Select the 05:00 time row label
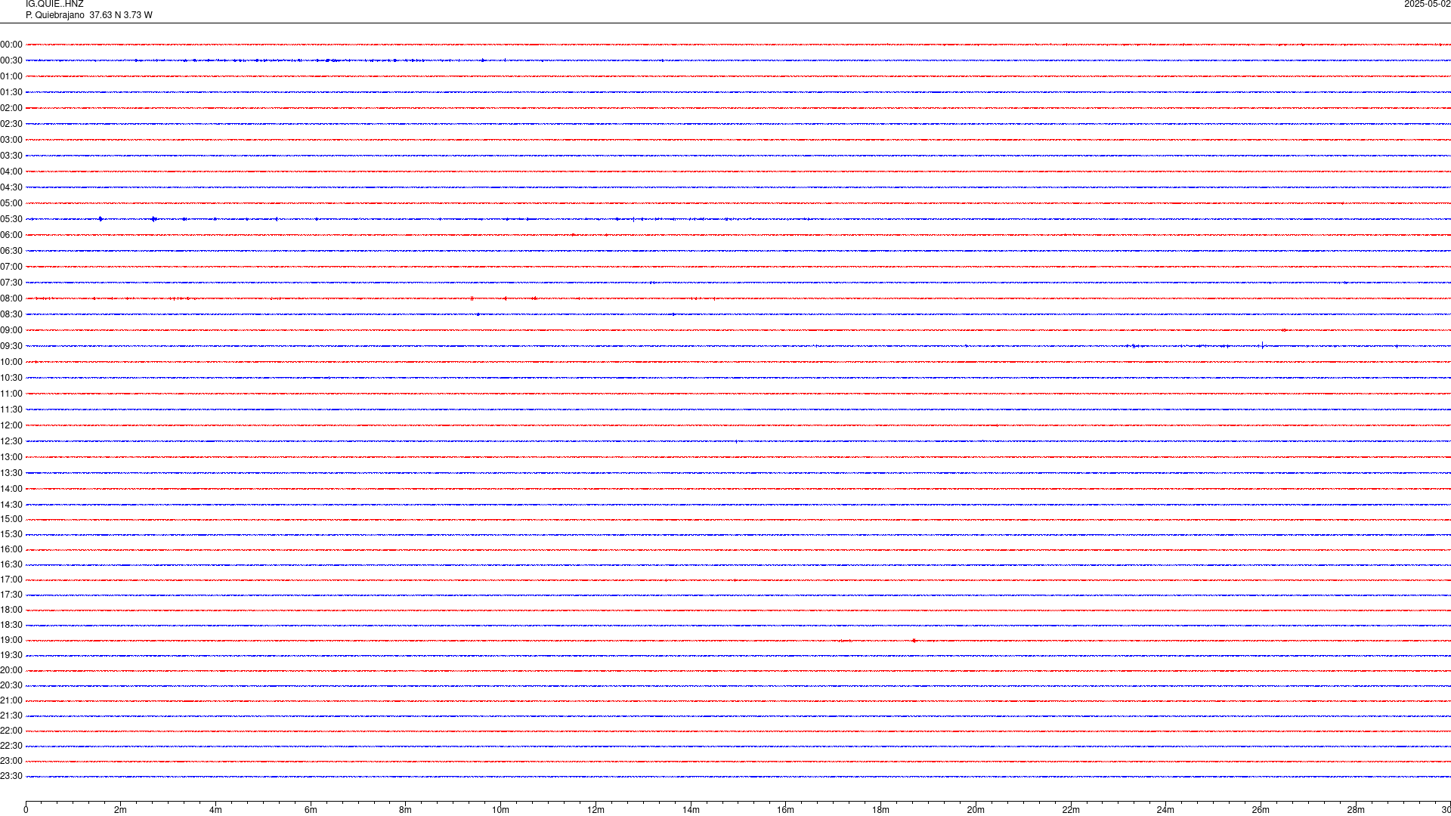 11,203
